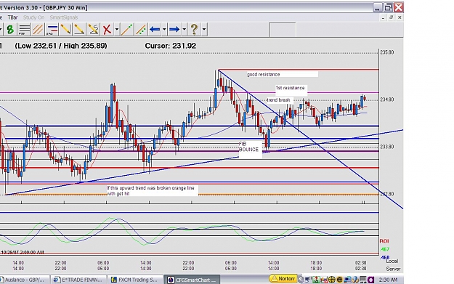Click the 'FIB BOUNCE' annotation label
The width and height of the screenshot is (454, 284).
[248, 147]
